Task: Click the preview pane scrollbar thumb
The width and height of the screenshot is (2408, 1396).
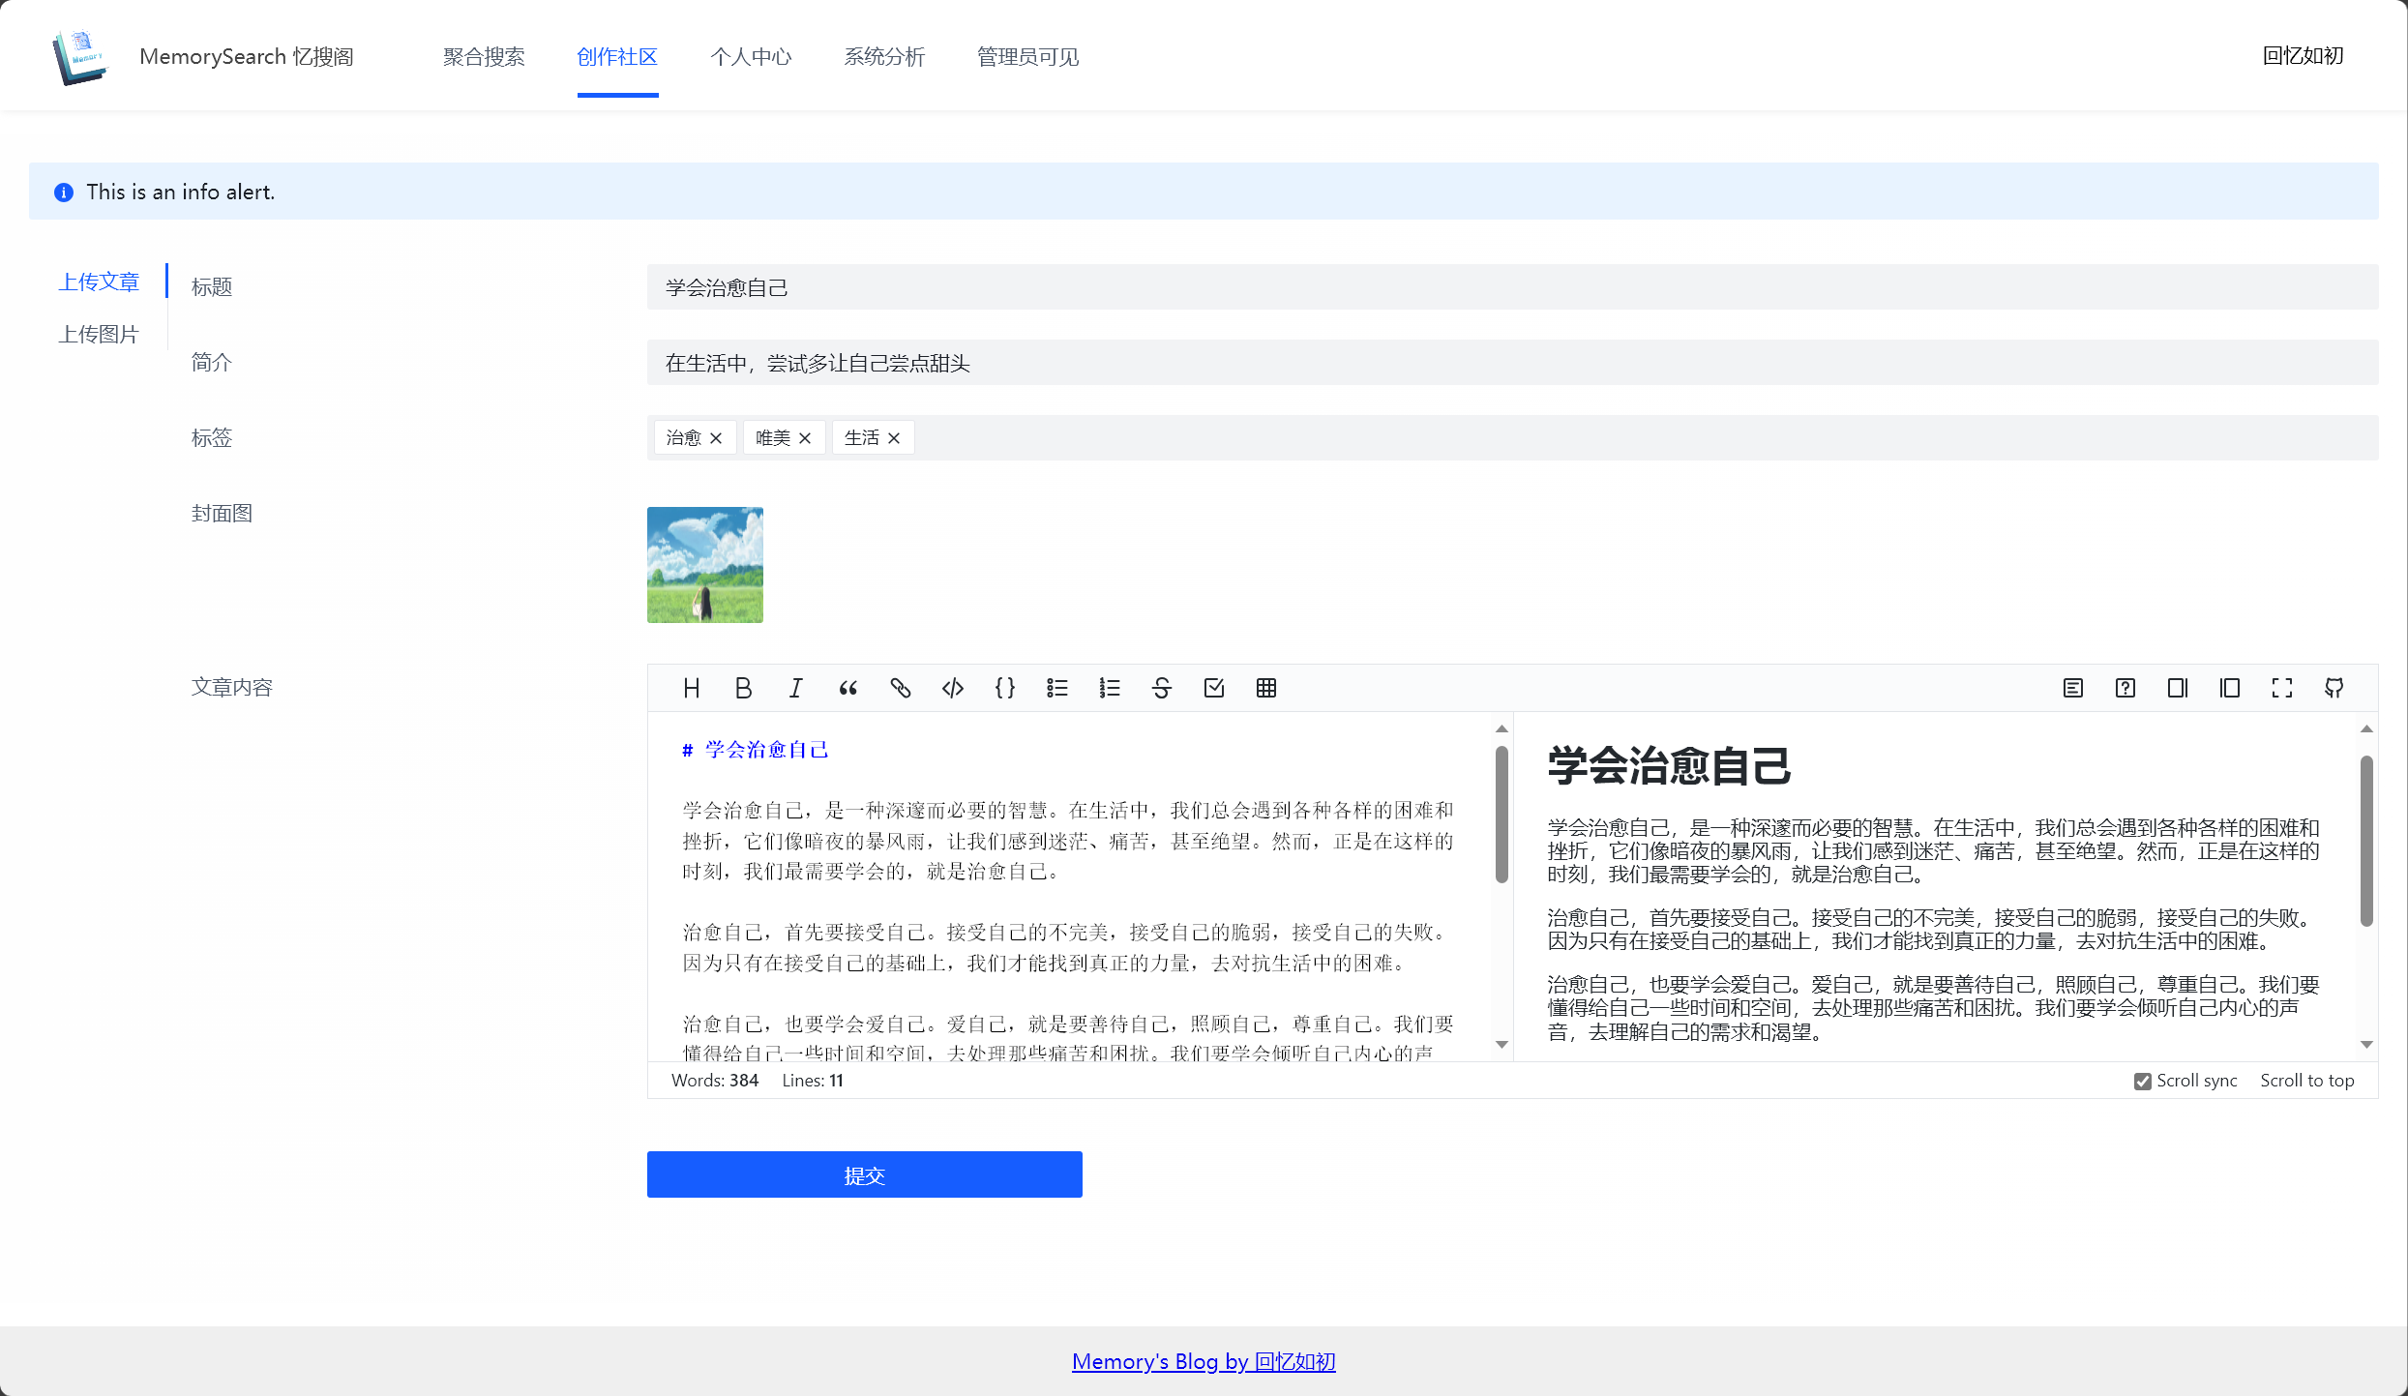Action: 2366,841
